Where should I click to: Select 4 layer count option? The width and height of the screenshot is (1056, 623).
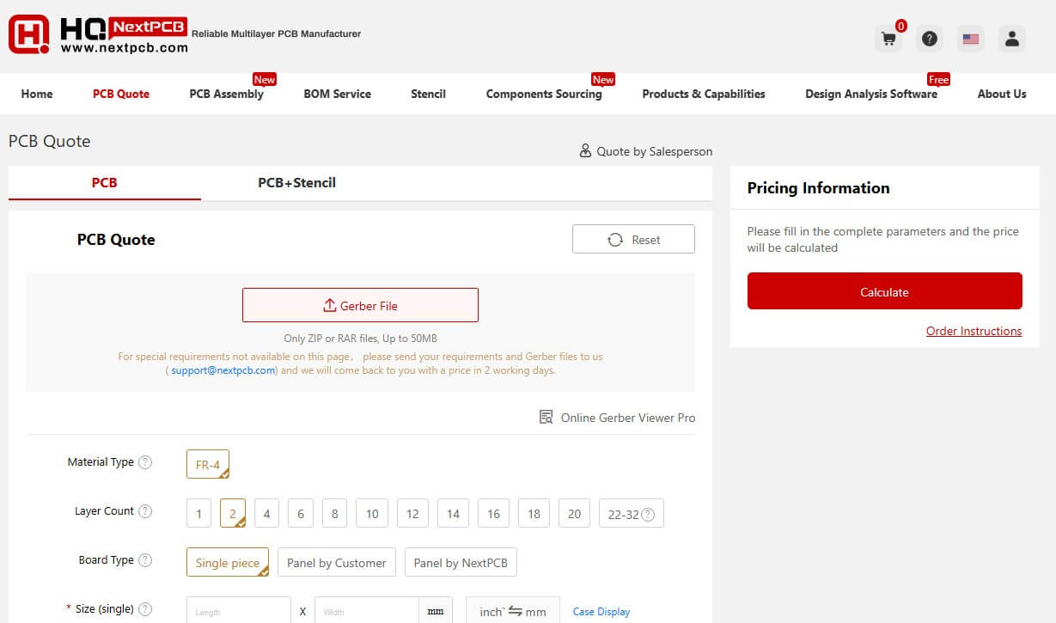266,514
